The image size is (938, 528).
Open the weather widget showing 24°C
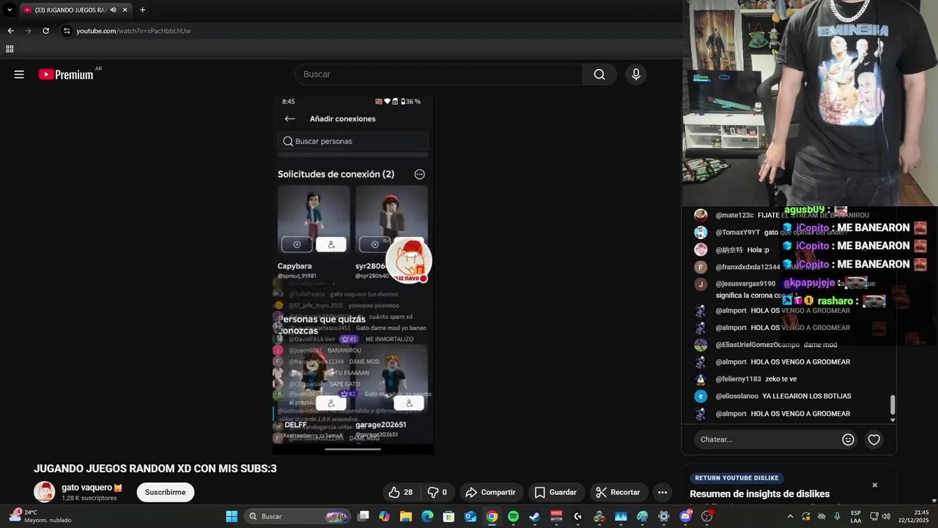[40, 516]
